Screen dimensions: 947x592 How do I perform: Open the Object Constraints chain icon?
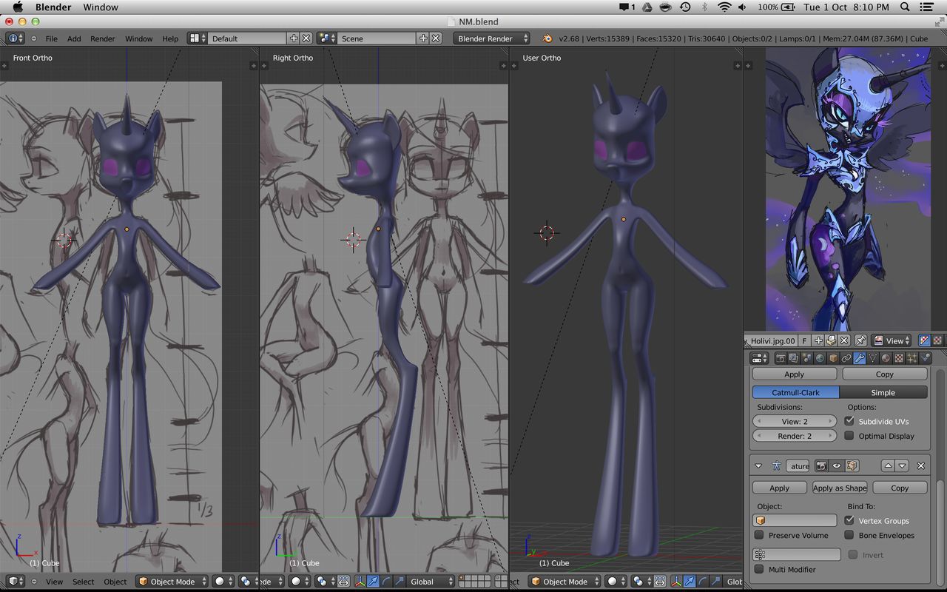click(x=846, y=358)
